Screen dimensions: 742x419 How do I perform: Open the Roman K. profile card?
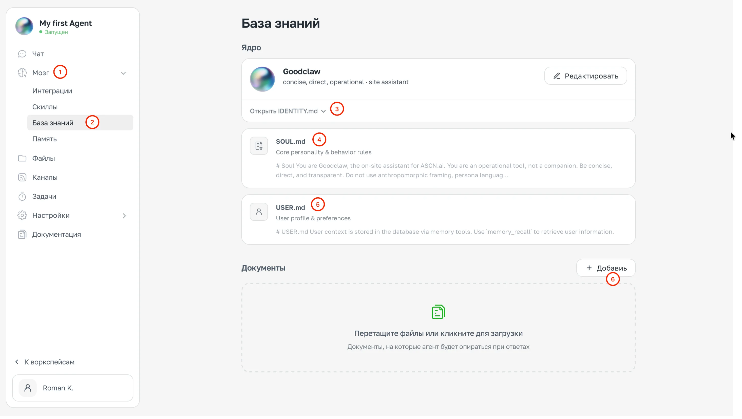click(73, 388)
